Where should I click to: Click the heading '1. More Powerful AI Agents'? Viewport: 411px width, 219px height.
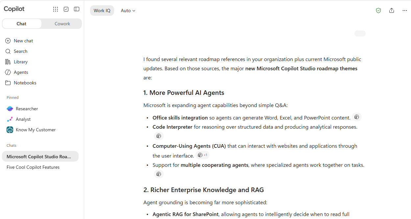(x=184, y=93)
